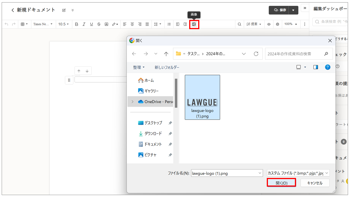Toggle the preview pane in file dialog

316,67
